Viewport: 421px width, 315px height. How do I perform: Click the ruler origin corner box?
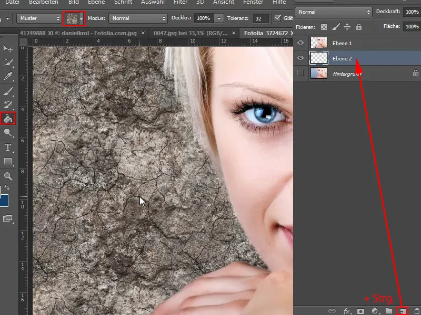pyautogui.click(x=23, y=42)
